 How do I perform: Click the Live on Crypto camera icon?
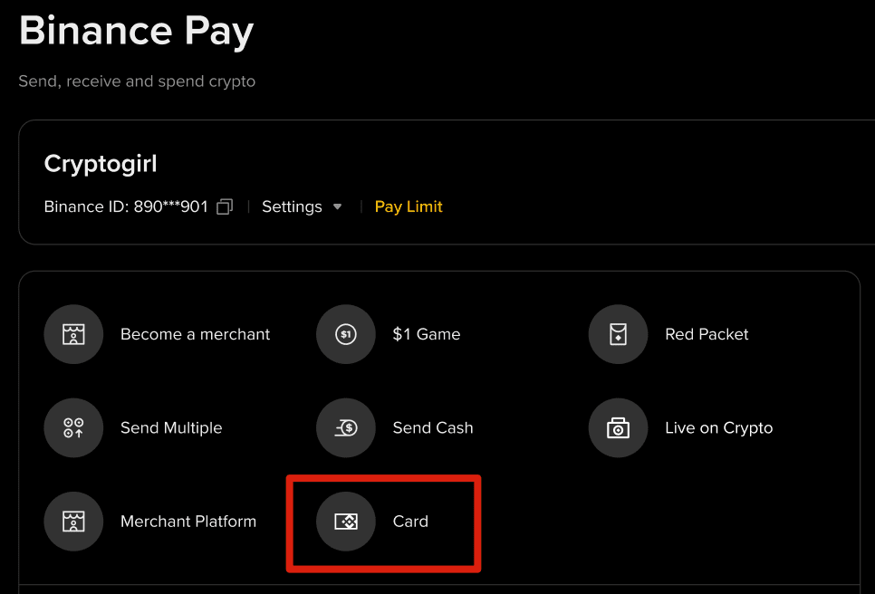619,427
